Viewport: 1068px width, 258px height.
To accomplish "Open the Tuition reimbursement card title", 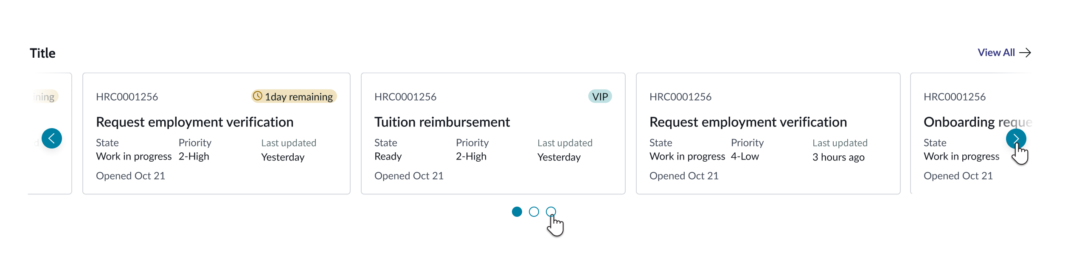I will pos(442,122).
